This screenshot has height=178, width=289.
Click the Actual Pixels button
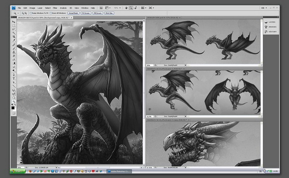tap(73, 13)
